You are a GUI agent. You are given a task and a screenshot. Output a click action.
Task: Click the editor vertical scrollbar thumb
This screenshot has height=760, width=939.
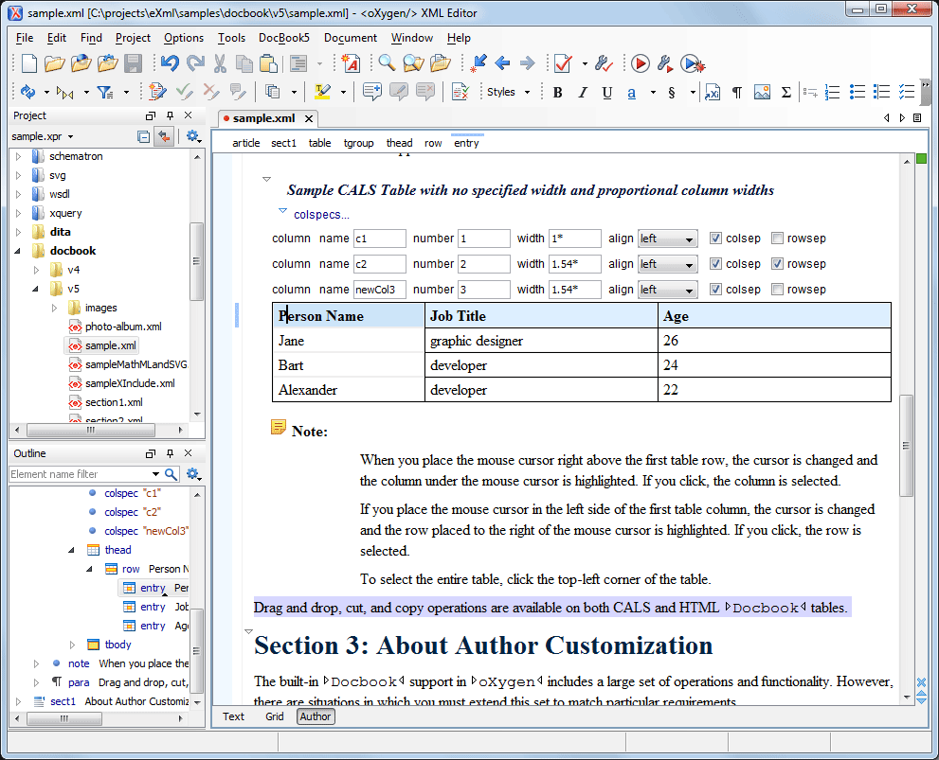pyautogui.click(x=906, y=446)
